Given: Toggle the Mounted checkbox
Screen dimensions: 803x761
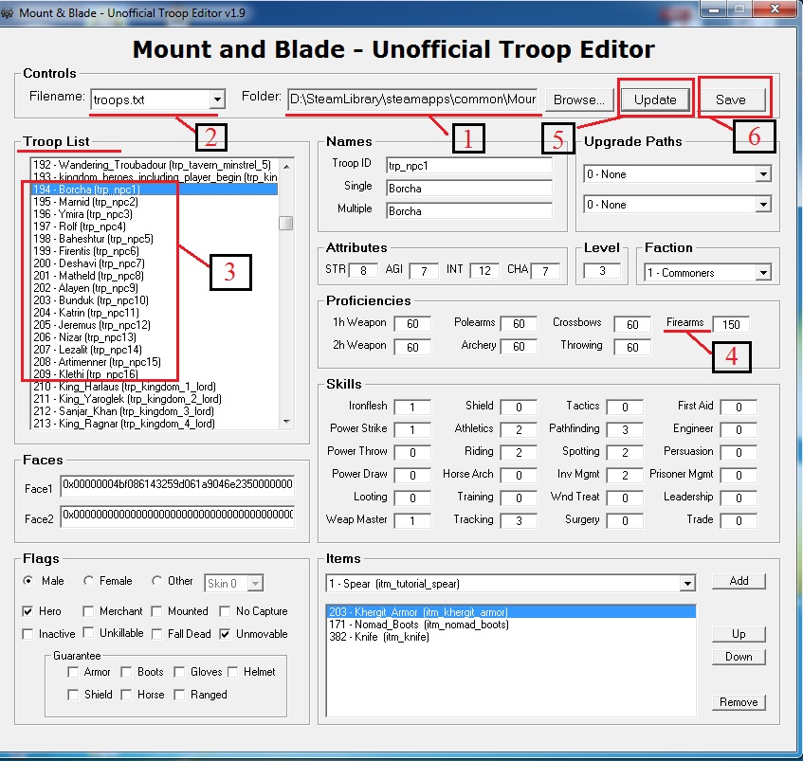Looking at the screenshot, I should tap(156, 611).
